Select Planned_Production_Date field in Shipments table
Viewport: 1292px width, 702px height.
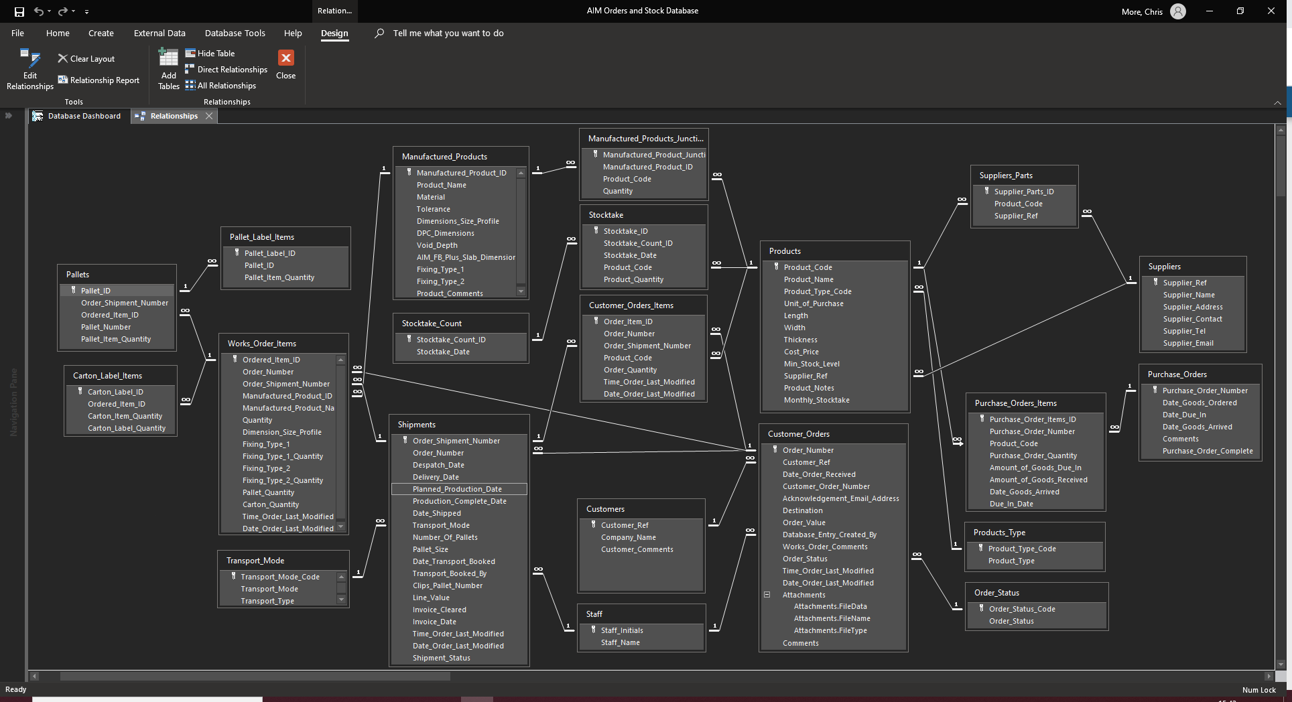[457, 489]
